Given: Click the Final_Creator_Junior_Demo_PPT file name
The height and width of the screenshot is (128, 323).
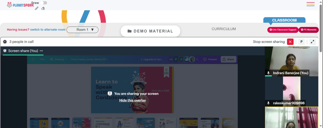Looking at the screenshot, I should (90, 59).
